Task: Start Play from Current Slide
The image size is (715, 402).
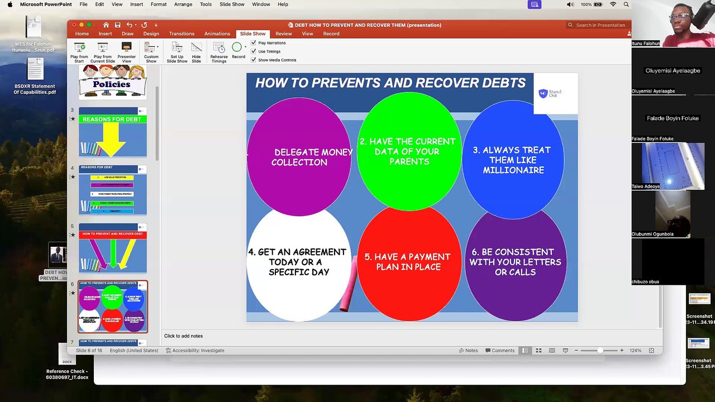Action: pos(102,48)
